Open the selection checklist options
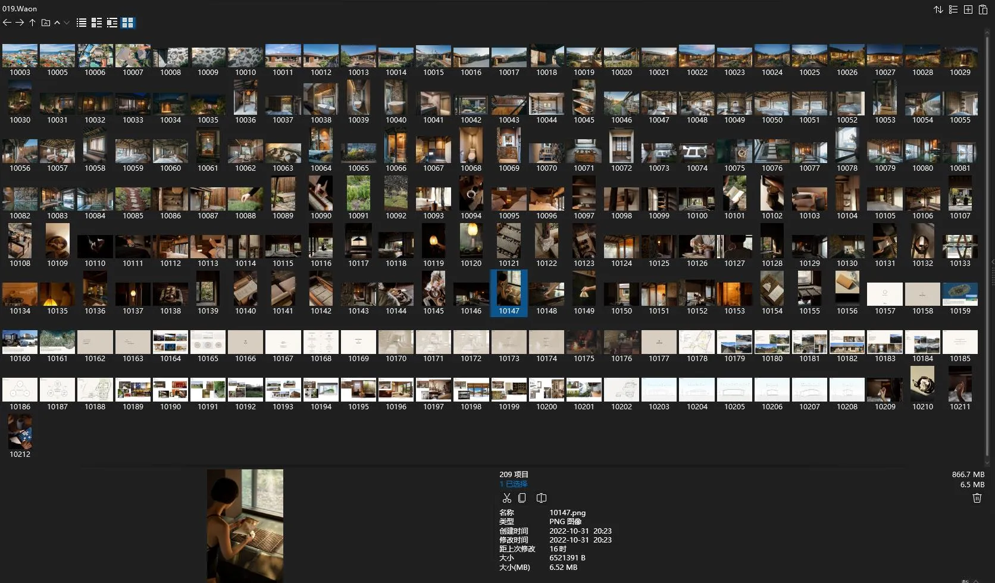Image resolution: width=995 pixels, height=583 pixels. coord(953,10)
